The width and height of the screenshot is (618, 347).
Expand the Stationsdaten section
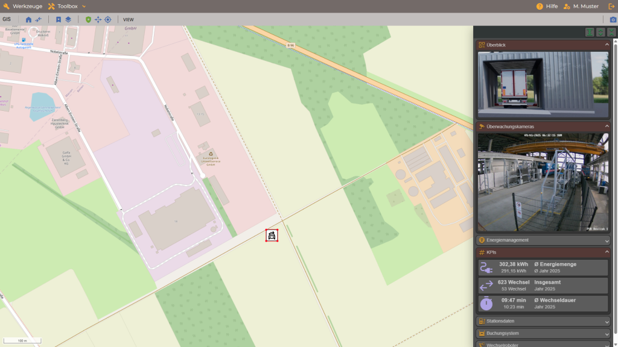click(x=543, y=321)
